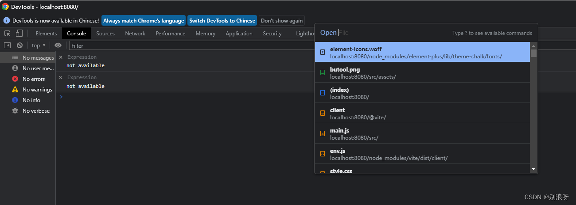Click Always match Chrome's language button
Viewport: 576px width, 205px height.
[144, 21]
